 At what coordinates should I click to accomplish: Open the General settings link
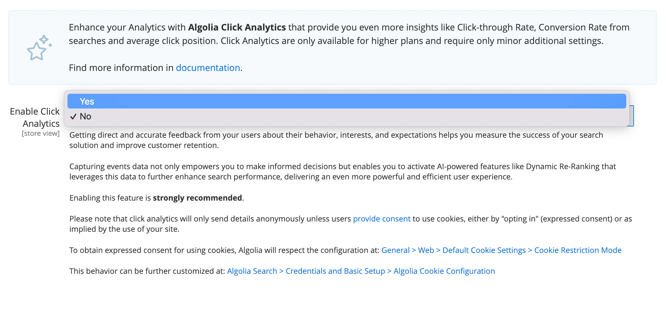point(395,250)
